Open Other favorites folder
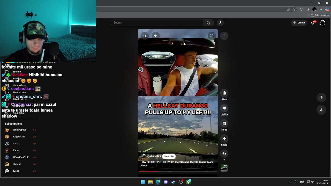Image resolution: width=331 pixels, height=186 pixels. [x=320, y=15]
